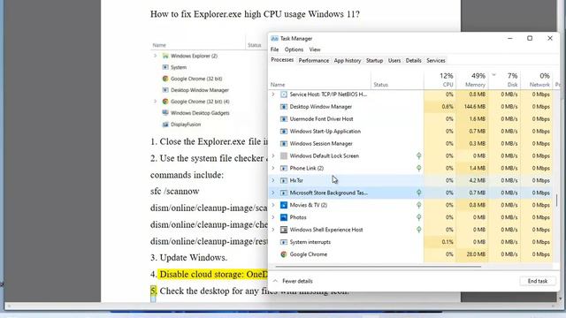The image size is (566, 318).
Task: Expand the Service Host TCP/IP NetBIOS group
Action: [273, 95]
